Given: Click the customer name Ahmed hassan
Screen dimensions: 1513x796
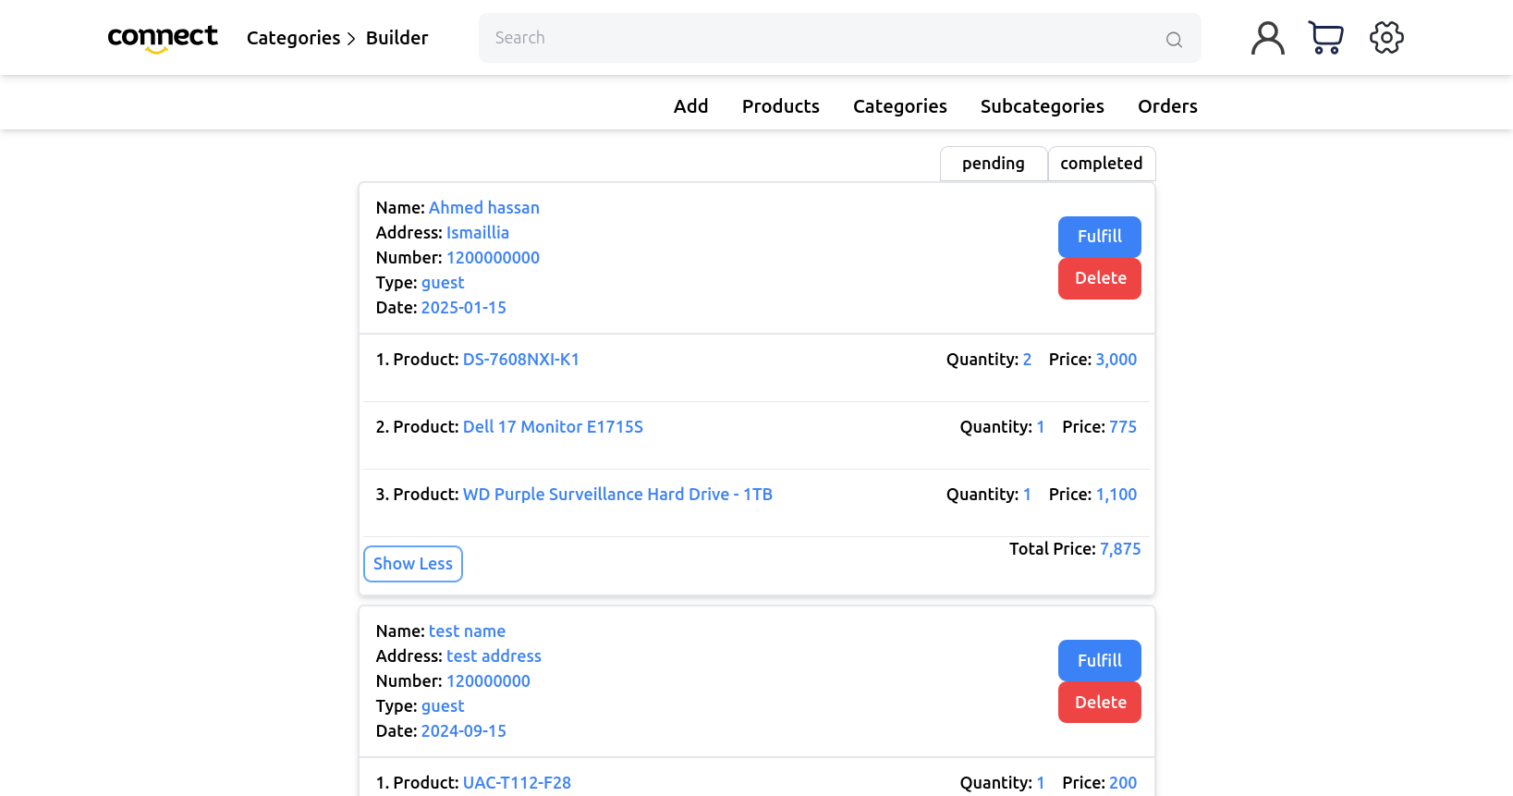Looking at the screenshot, I should [484, 208].
